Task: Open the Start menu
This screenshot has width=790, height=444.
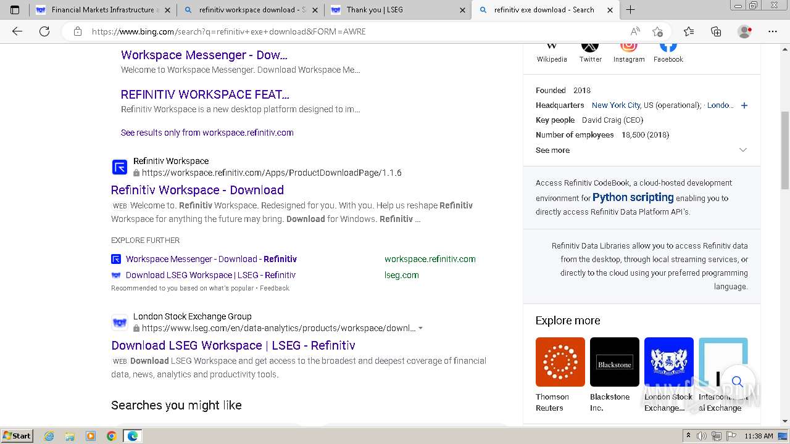Action: [17, 436]
